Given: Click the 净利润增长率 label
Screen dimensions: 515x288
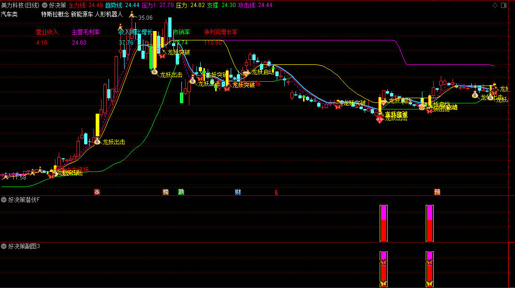Looking at the screenshot, I should pyautogui.click(x=220, y=32).
